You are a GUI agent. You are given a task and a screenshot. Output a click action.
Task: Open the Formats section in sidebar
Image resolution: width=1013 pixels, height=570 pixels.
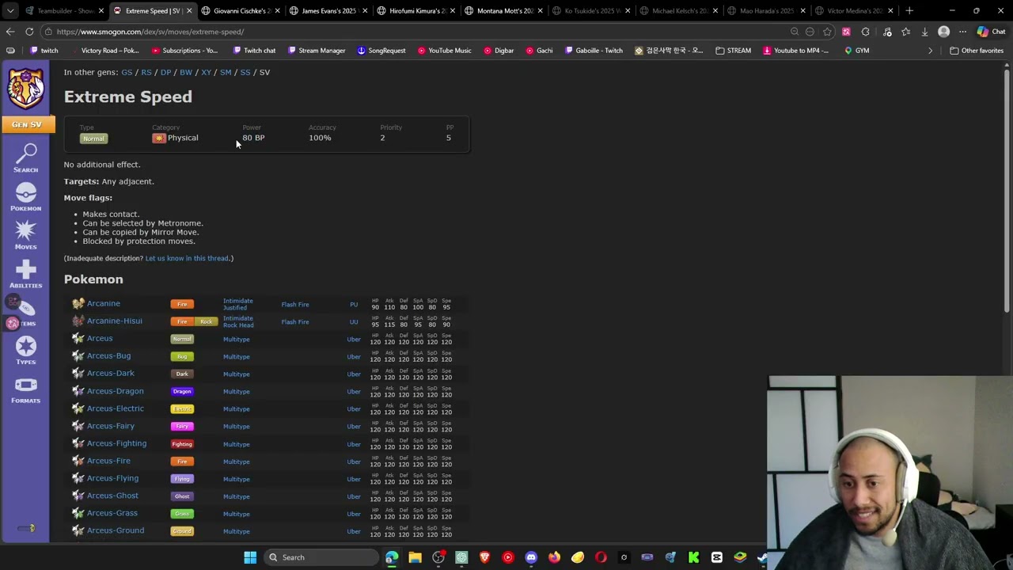click(x=25, y=389)
